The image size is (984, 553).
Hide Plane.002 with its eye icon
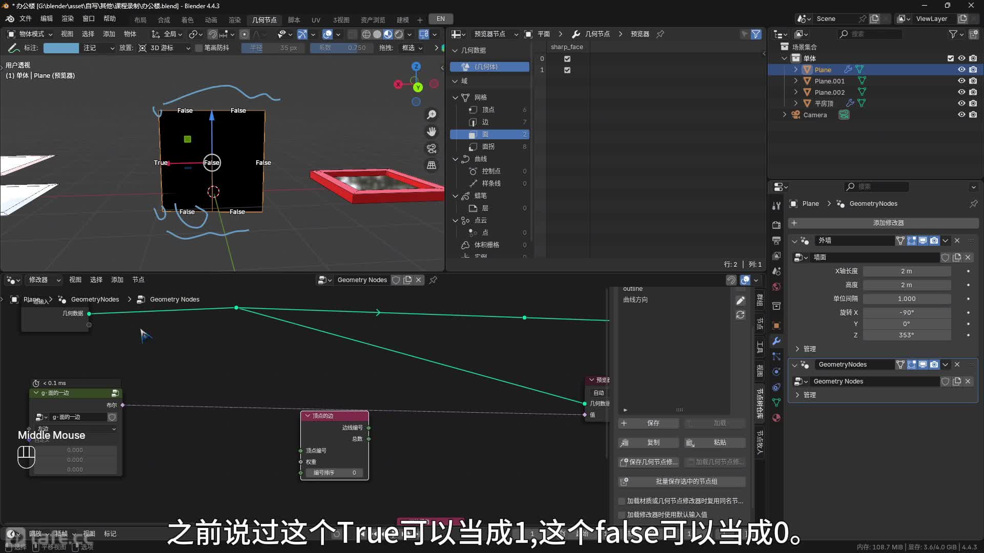(961, 92)
